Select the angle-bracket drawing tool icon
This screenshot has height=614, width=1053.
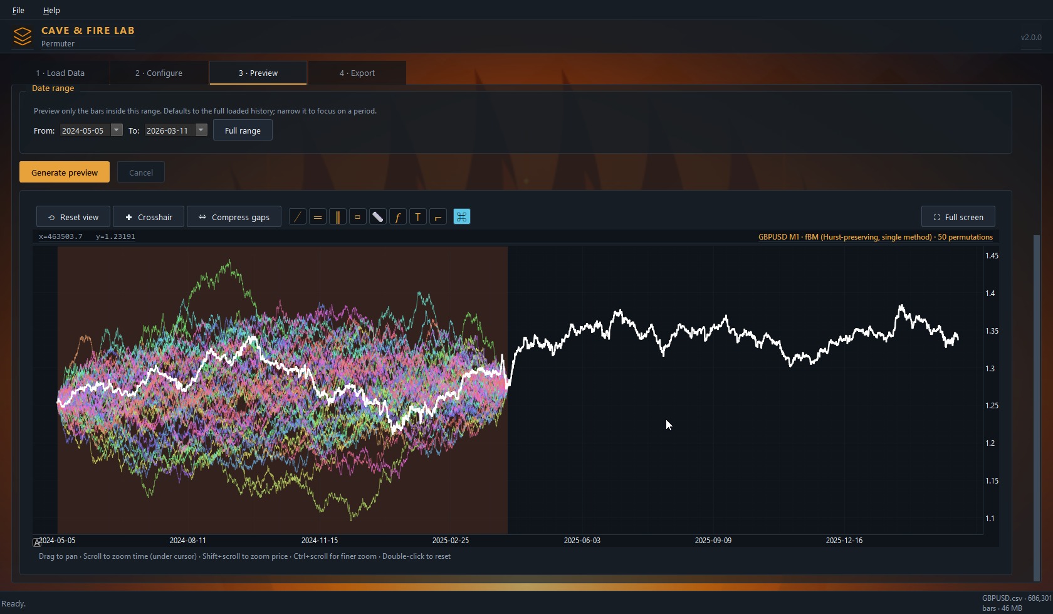(438, 217)
